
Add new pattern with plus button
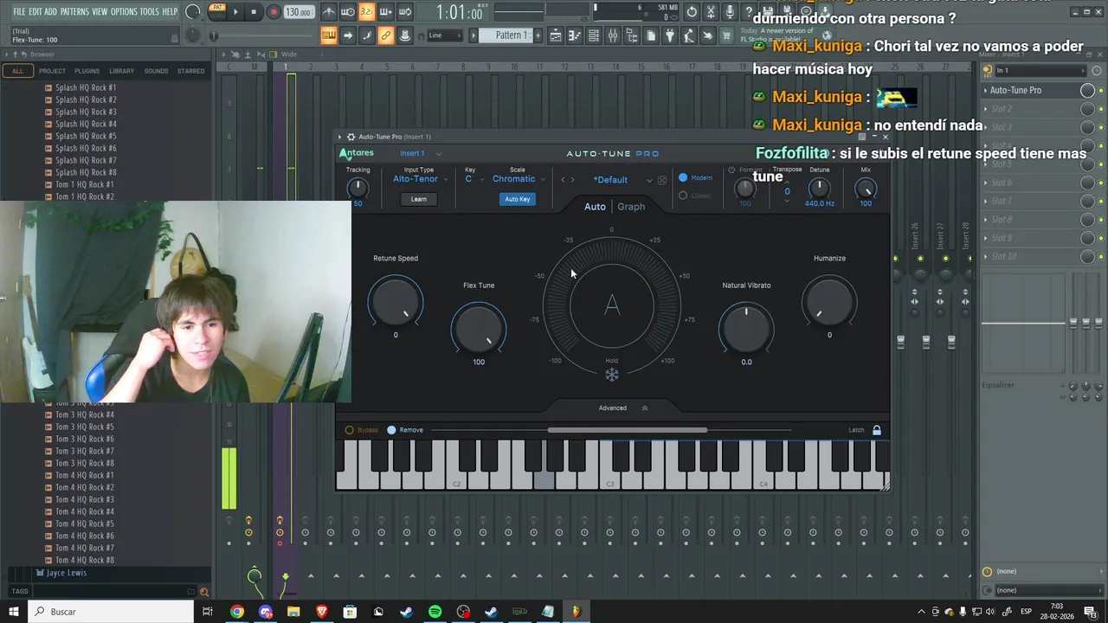click(538, 35)
